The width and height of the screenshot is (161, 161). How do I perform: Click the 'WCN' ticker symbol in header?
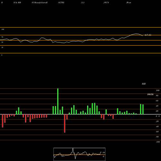point(107,3)
